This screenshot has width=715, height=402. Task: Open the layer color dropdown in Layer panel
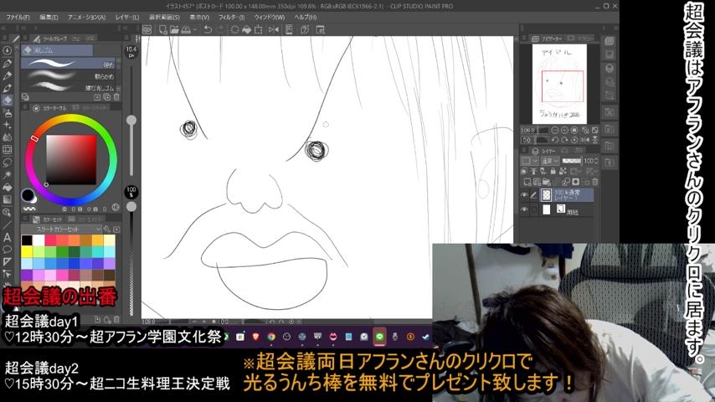[x=528, y=161]
